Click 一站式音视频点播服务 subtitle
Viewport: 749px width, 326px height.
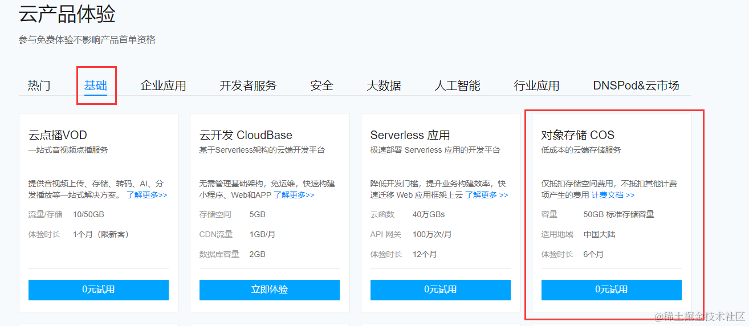point(68,150)
